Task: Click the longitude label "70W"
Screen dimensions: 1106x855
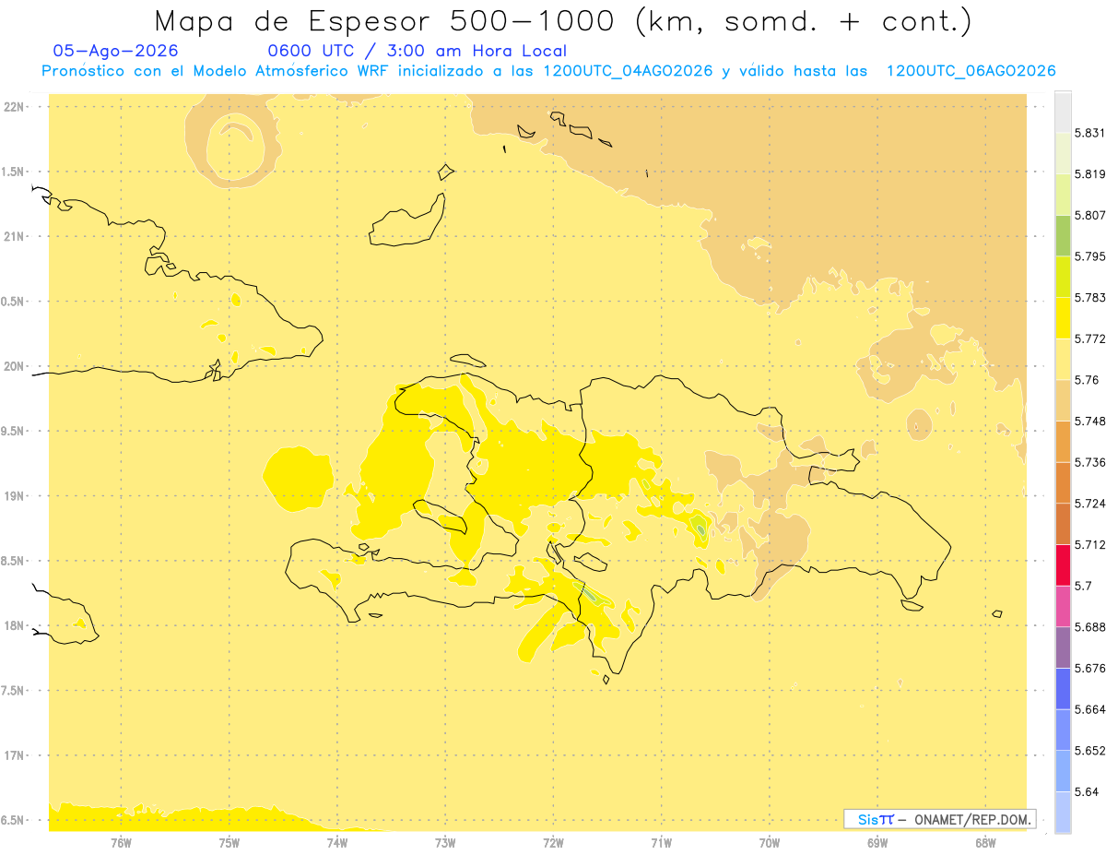Action: pyautogui.click(x=770, y=842)
